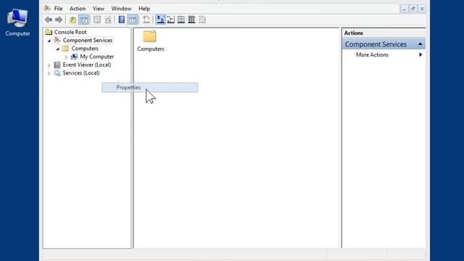Click the console icon left of File menu

point(47,8)
